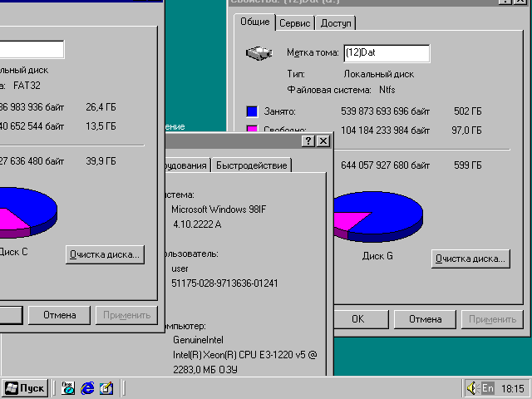Click the 39,9 ГБ capacity in Disk C window
Viewport: 532px width, 399px height.
pyautogui.click(x=101, y=160)
